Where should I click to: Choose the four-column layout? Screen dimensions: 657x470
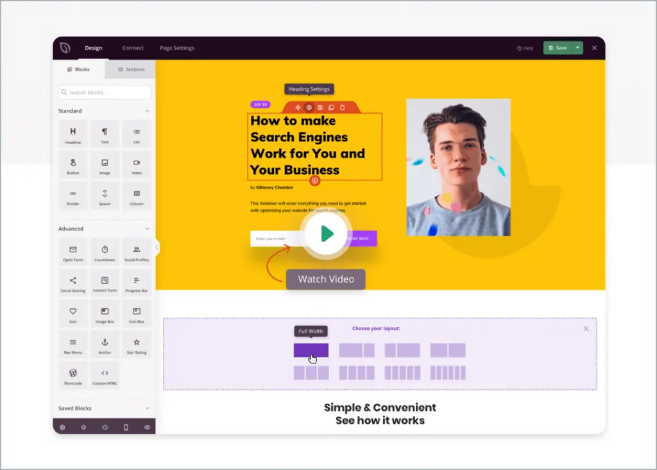(357, 373)
